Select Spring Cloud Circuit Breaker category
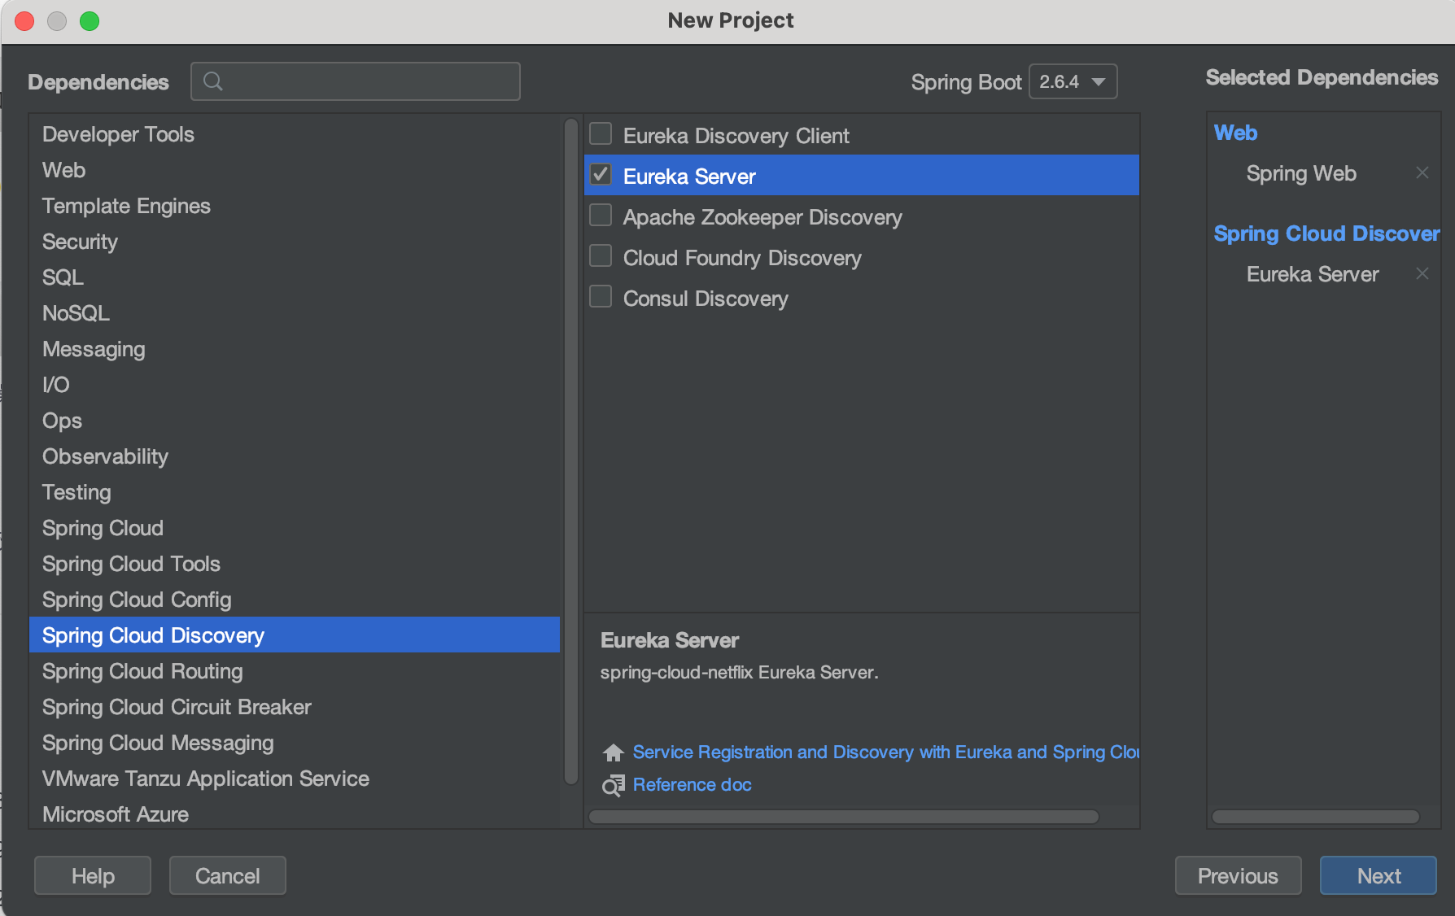The height and width of the screenshot is (916, 1455). click(295, 707)
